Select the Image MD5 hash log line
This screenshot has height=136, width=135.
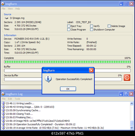coord(38,121)
